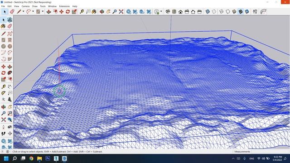Image resolution: width=290 pixels, height=163 pixels.
Task: Choose Paint Bucket in the top toolbar
Action: pyautogui.click(x=94, y=12)
